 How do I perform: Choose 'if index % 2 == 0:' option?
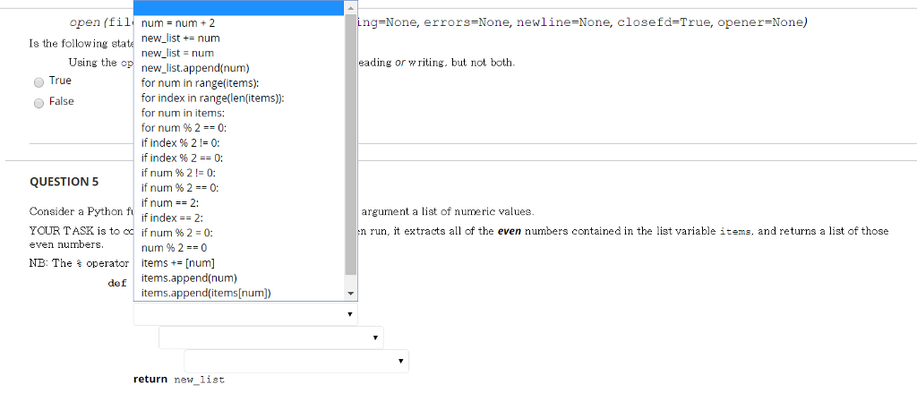click(x=239, y=158)
